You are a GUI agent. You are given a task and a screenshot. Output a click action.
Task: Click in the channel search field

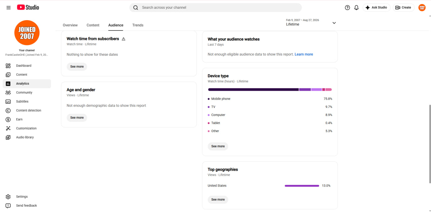(215, 7)
